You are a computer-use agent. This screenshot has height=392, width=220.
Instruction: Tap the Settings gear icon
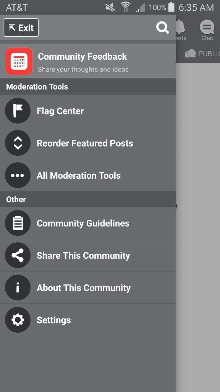tap(18, 320)
